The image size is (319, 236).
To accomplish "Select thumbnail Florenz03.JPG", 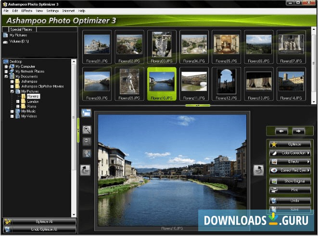I will 162,47.
